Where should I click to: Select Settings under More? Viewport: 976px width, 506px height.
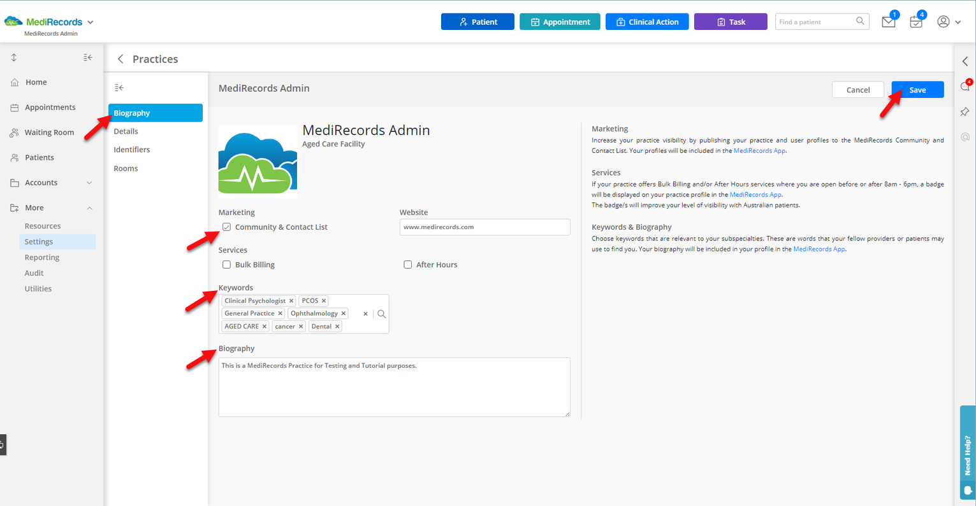tap(58, 242)
